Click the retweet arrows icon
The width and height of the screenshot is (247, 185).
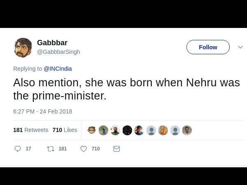pyautogui.click(x=51, y=149)
